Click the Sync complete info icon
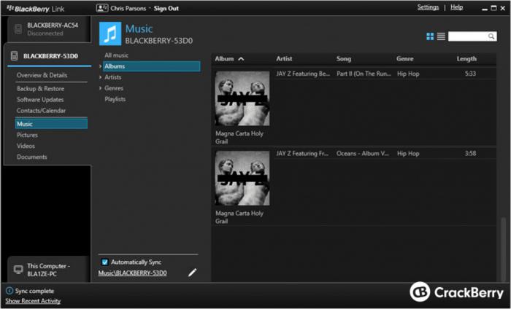 9,291
